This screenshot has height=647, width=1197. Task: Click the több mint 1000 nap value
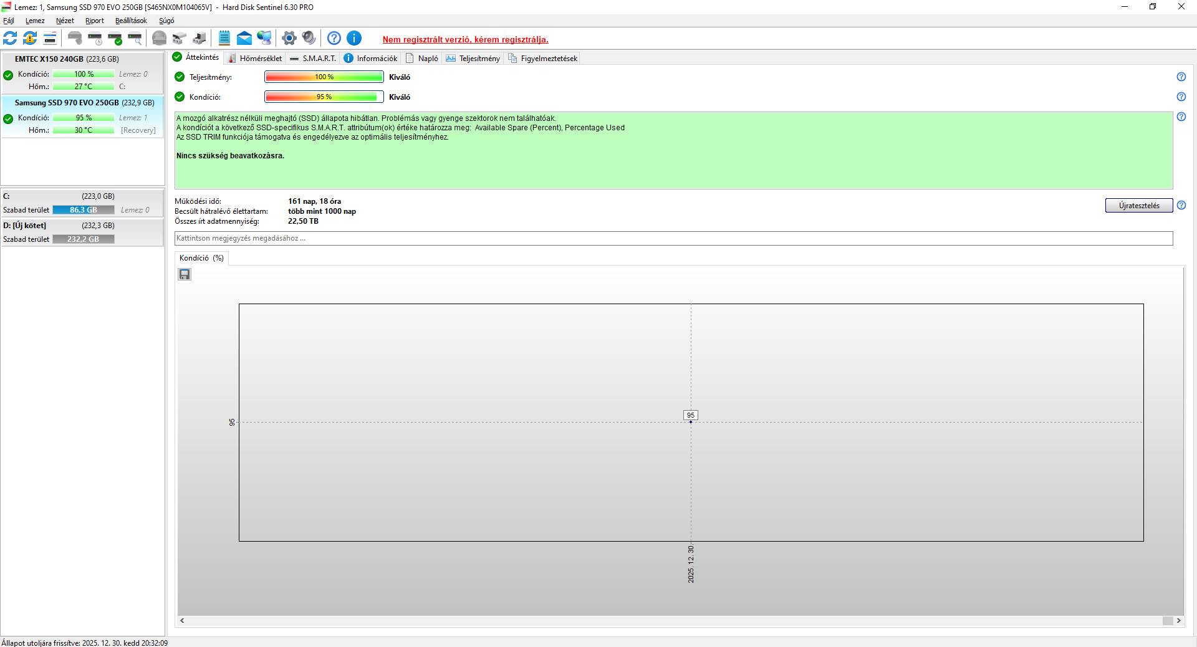[x=322, y=211]
